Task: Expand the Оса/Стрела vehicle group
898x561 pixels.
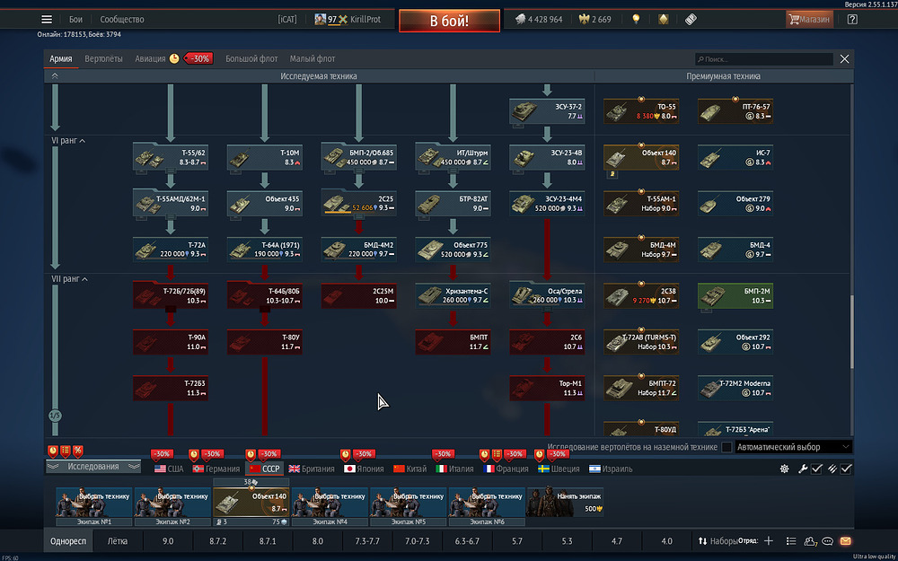Action: coord(547,309)
